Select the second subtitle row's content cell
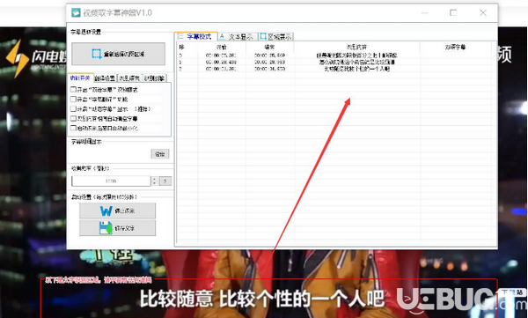Viewport: 528px width, 318px height. pos(356,62)
